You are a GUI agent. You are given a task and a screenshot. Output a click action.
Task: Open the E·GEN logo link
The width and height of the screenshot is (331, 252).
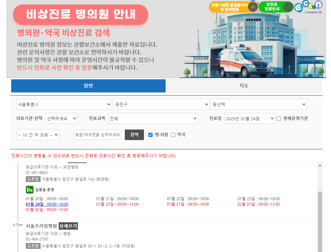click(308, 7)
